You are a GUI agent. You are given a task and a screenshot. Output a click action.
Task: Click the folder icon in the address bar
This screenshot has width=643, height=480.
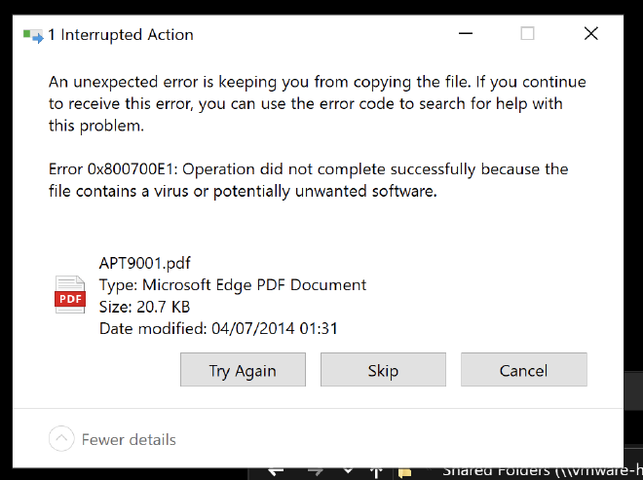click(406, 472)
